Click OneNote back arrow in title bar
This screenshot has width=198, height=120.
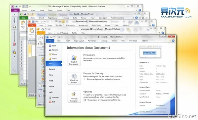point(16,7)
